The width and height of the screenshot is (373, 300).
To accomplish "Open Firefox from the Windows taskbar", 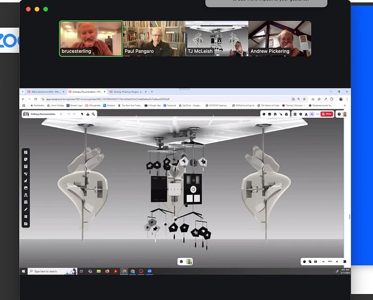I will 107,271.
